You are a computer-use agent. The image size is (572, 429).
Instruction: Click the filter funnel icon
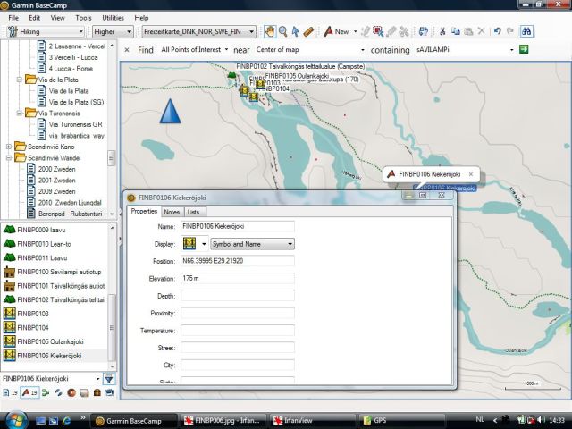click(108, 379)
